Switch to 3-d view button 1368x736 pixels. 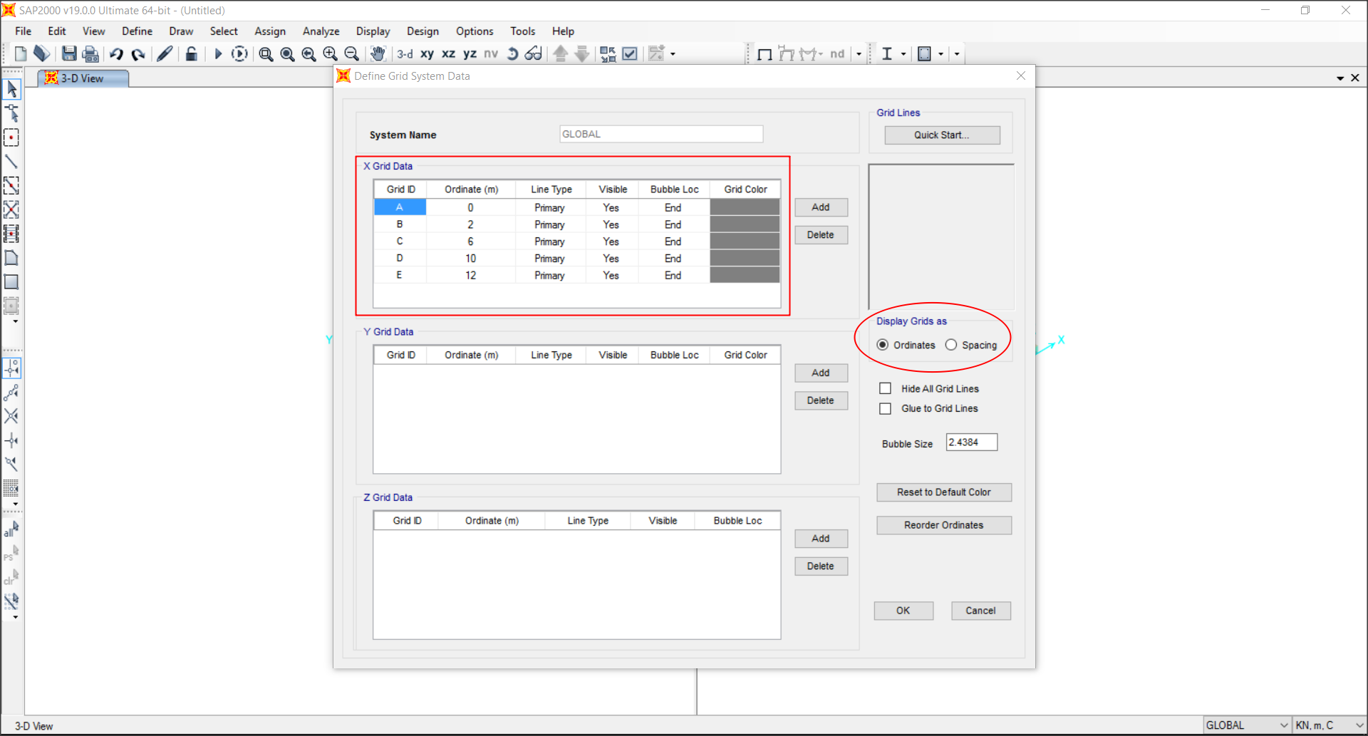click(x=405, y=53)
